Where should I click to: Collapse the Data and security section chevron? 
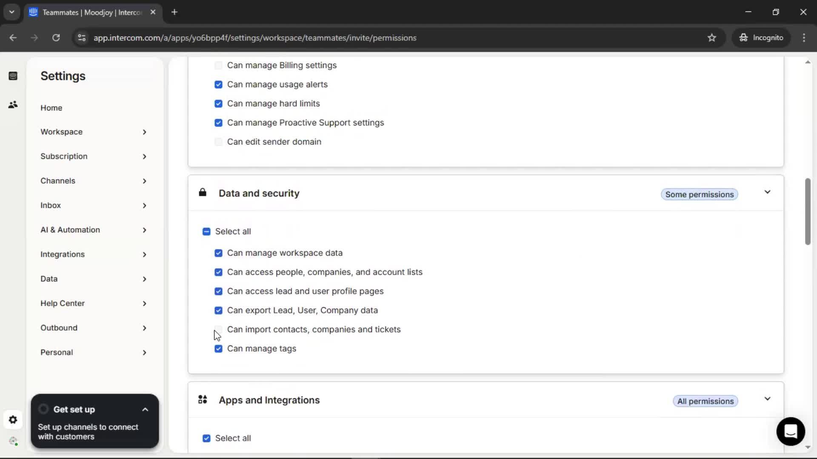click(x=767, y=193)
